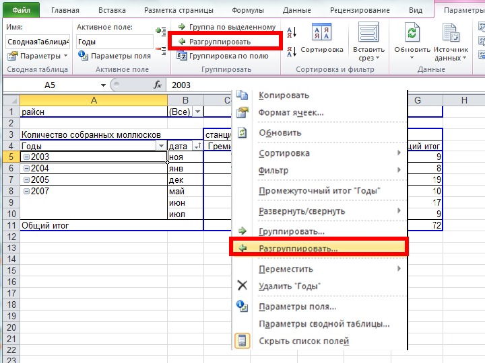The height and width of the screenshot is (363, 485).
Task: Collapse the 2005 year row
Action: coord(25,180)
